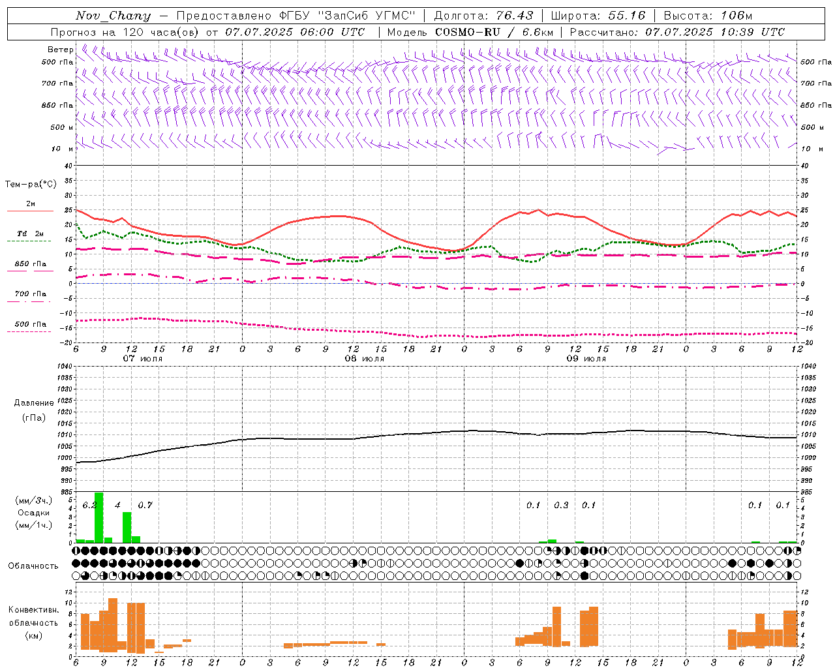Click the 'Td 2м' dew point legend label
This screenshot has width=835, height=668.
pyautogui.click(x=31, y=234)
